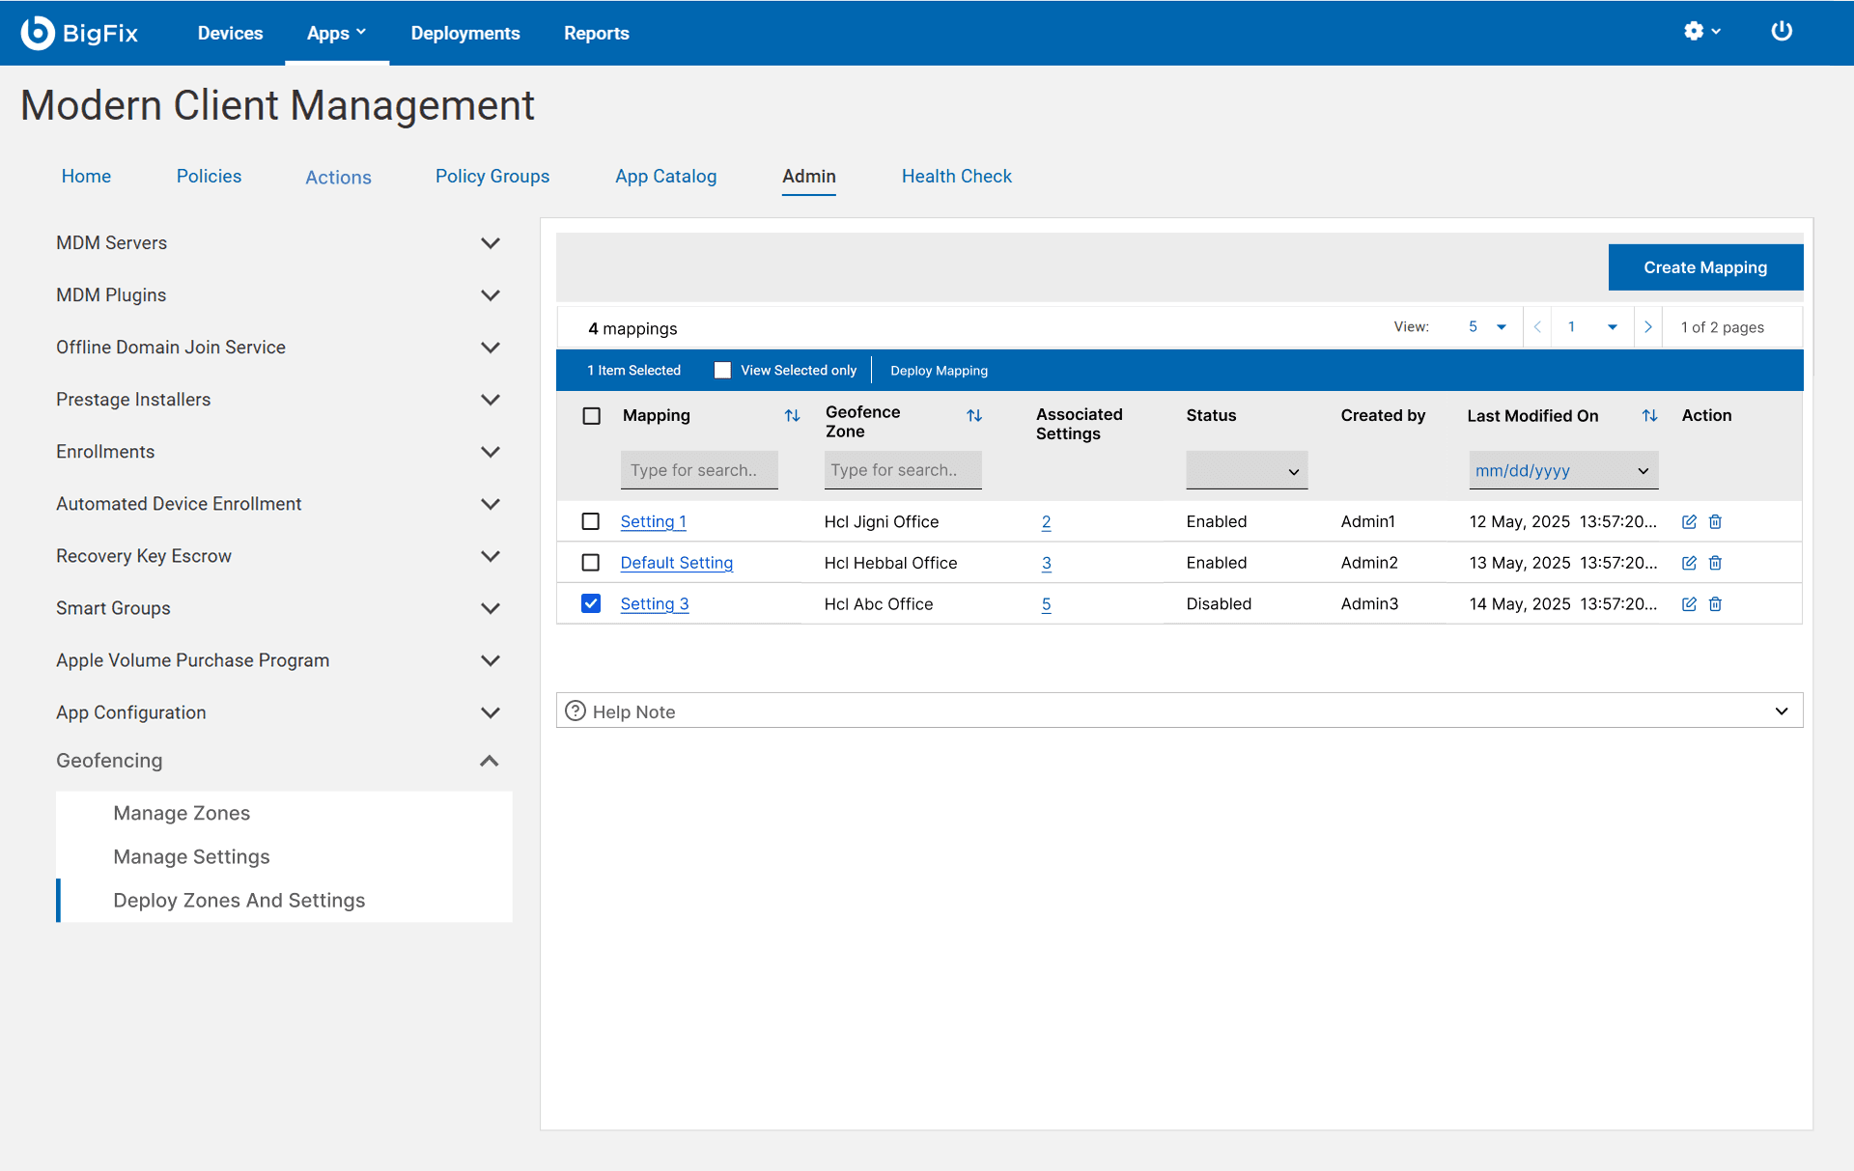
Task: Open the Default Setting link
Action: (x=676, y=563)
